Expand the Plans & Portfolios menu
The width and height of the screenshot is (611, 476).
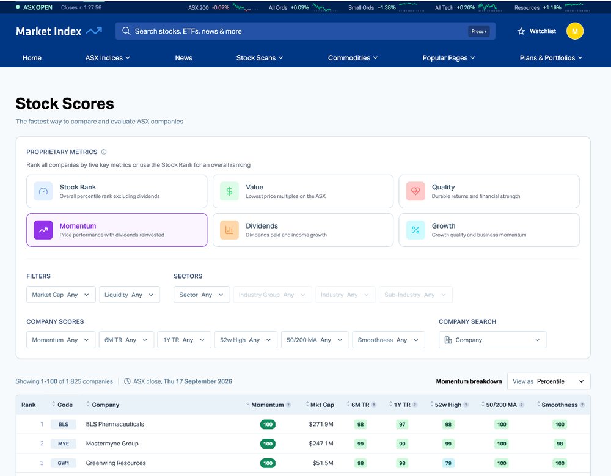(551, 57)
